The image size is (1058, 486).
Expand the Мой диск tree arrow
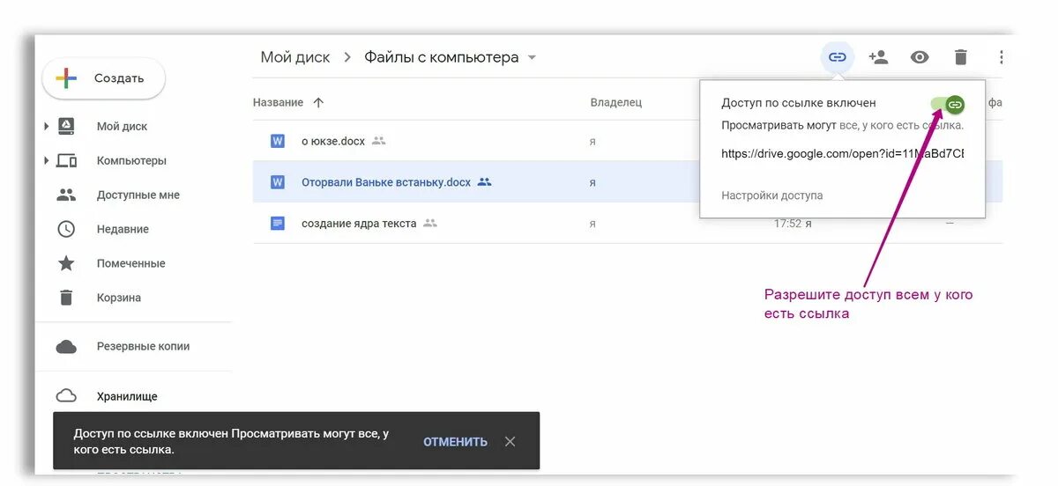click(x=47, y=127)
